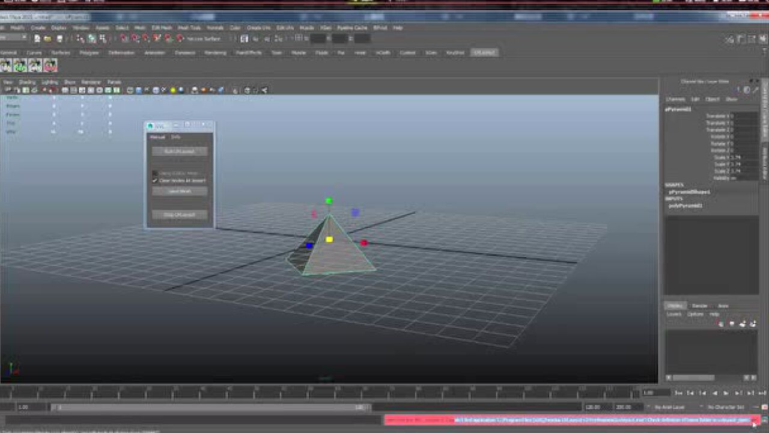This screenshot has width=769, height=433.
Task: Toggle the Clear Nodes At Restart checkbox
Action: (x=155, y=180)
